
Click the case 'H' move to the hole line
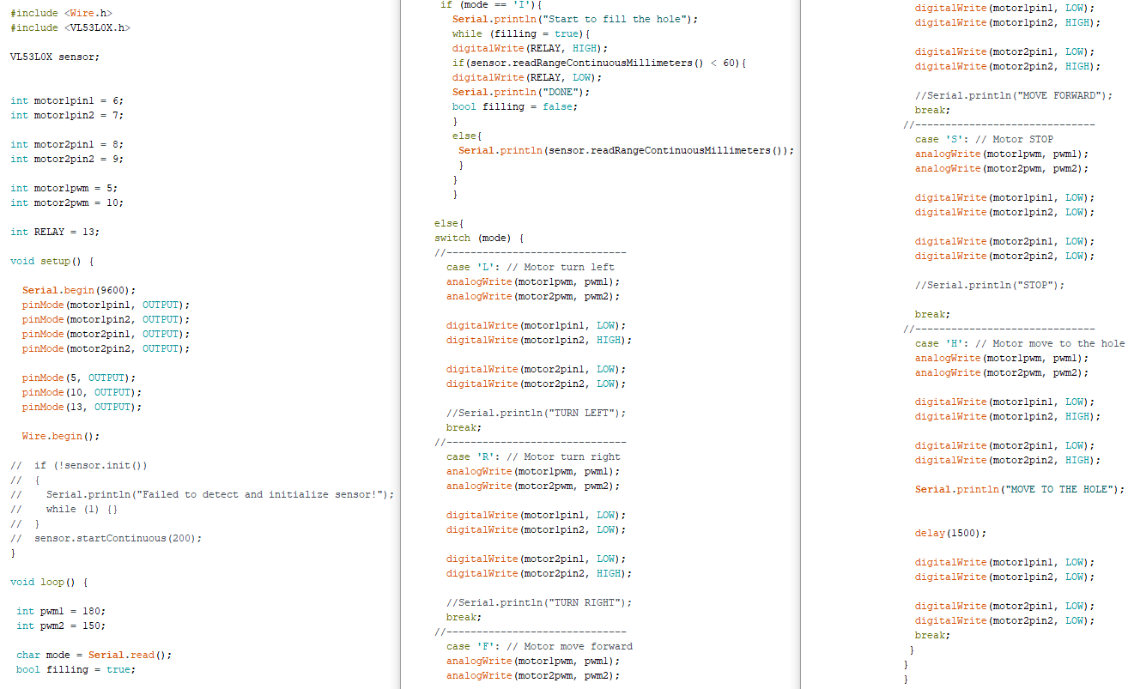click(1019, 343)
